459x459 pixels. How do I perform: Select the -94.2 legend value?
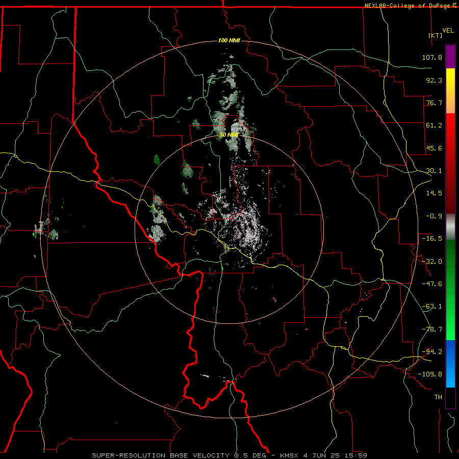click(432, 352)
